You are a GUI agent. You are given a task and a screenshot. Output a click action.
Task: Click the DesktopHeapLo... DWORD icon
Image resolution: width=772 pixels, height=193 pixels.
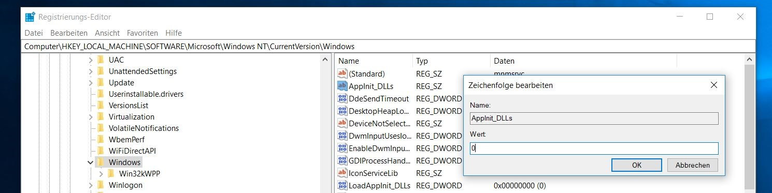[x=342, y=111]
